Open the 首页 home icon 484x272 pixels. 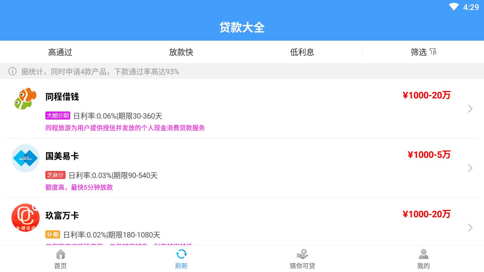61,254
